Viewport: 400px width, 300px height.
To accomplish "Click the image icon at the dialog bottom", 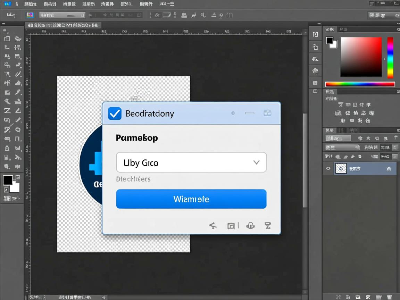I will click(x=232, y=226).
